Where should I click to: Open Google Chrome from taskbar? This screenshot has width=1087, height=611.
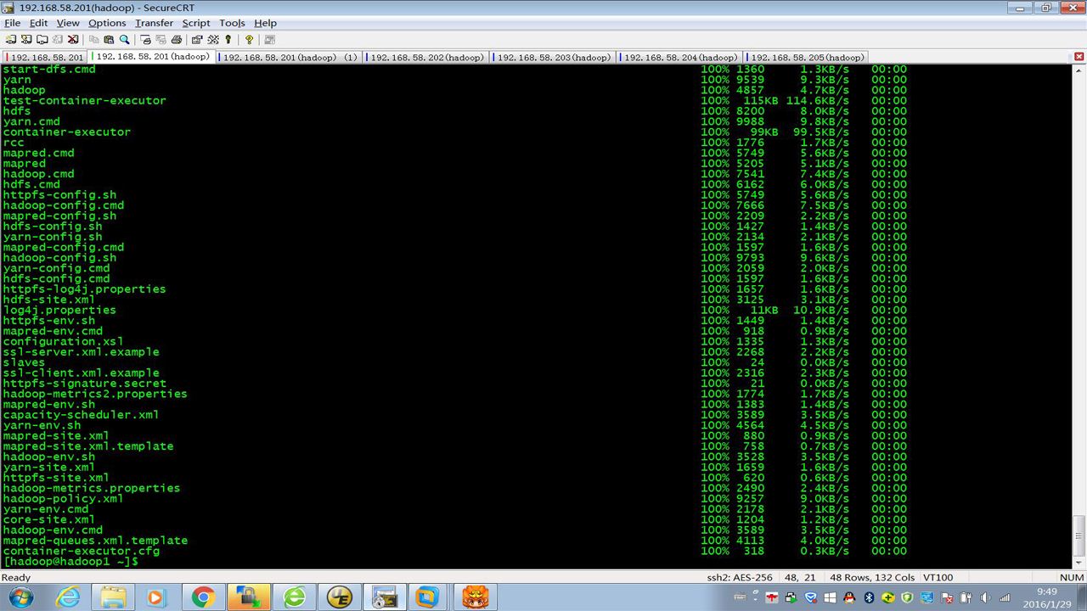(x=203, y=597)
